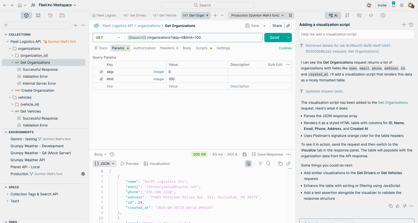The width and height of the screenshot is (418, 223).
Task: Enable the skip query parameter checkbox
Action: tap(101, 71)
